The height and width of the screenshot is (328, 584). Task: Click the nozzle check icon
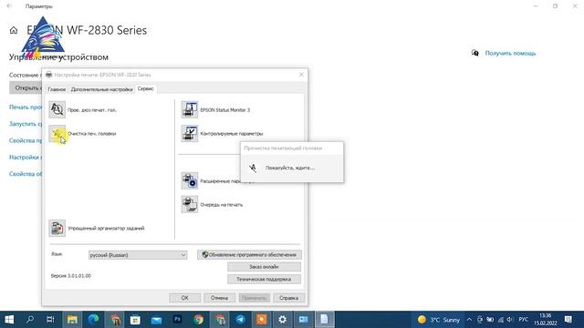(x=57, y=109)
